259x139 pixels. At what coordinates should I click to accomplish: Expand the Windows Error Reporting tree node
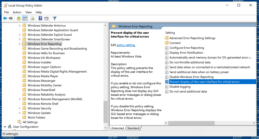(x=19, y=44)
